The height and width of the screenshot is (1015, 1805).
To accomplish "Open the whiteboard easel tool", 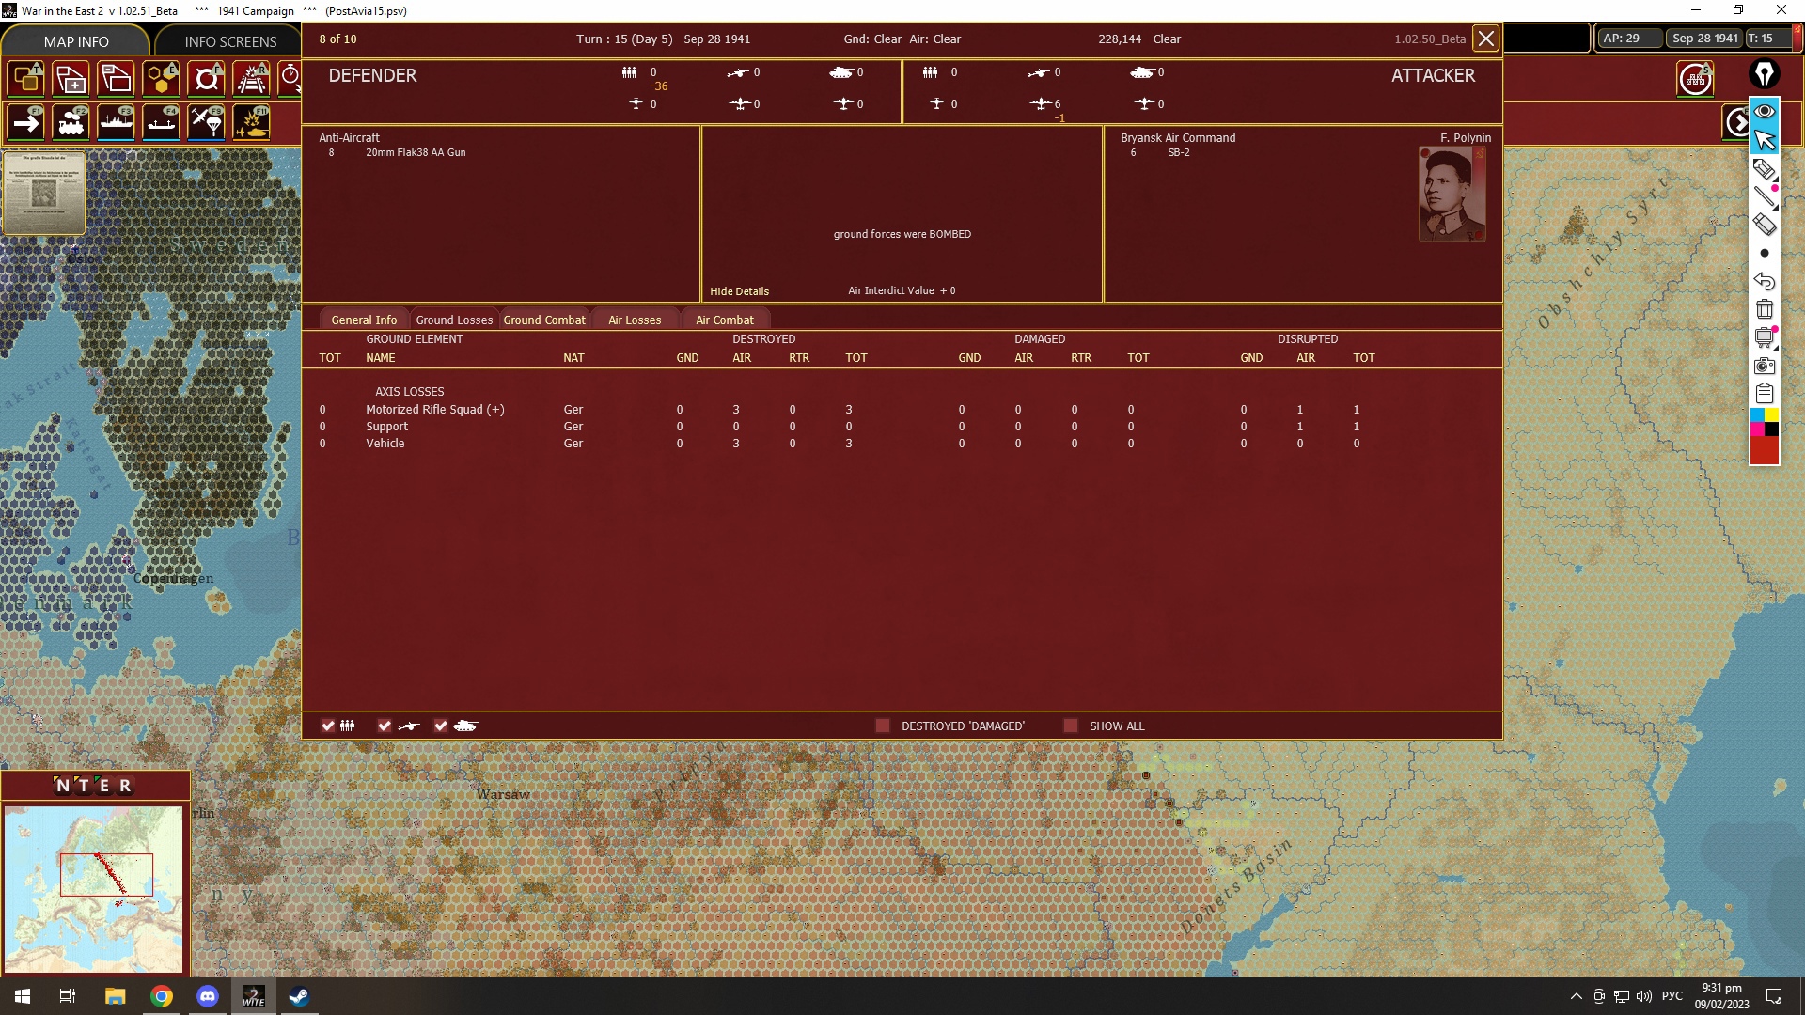I will (1765, 337).
